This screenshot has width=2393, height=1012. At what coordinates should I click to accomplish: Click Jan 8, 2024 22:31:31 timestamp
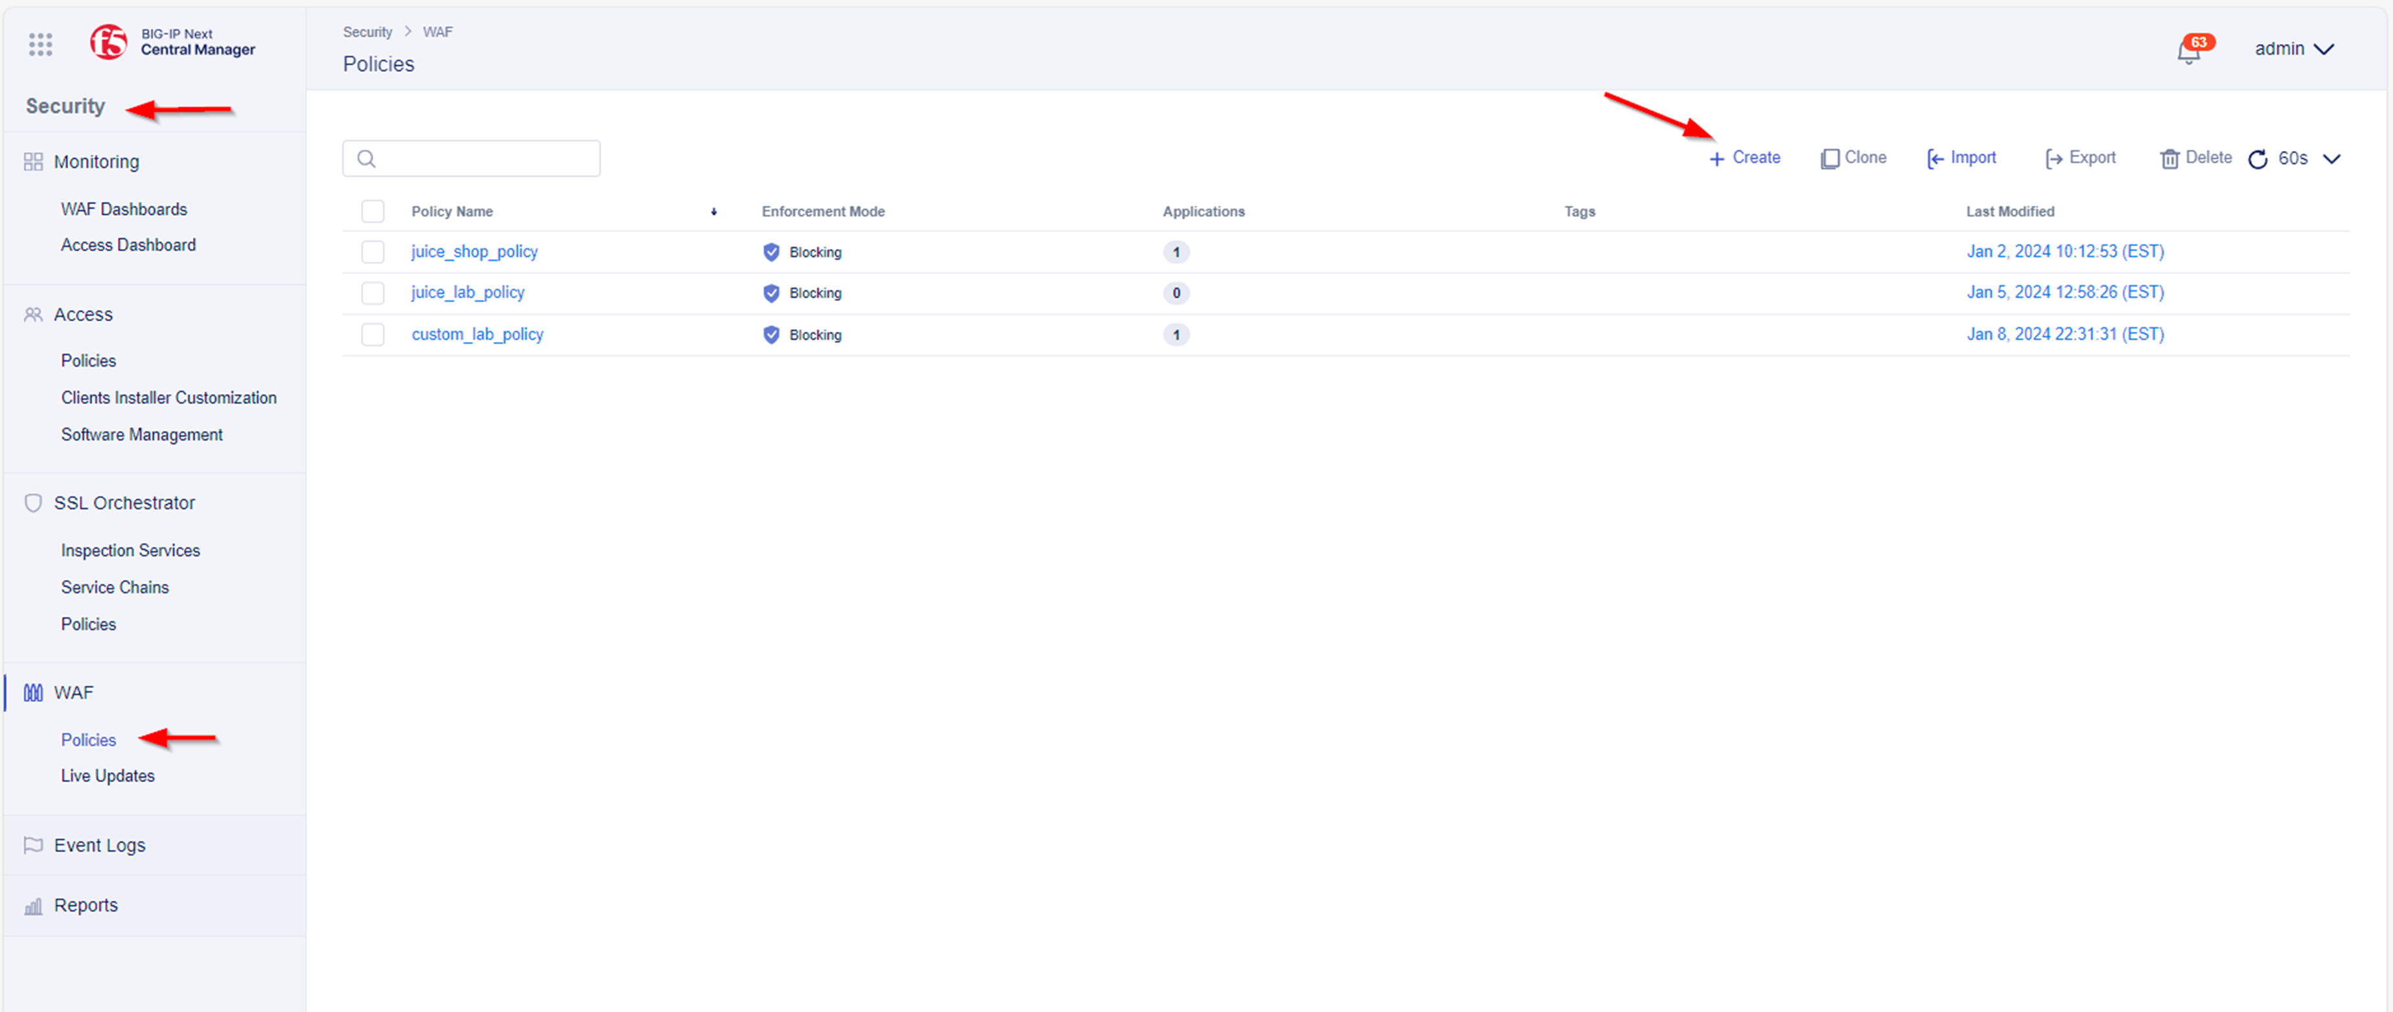(x=2065, y=334)
